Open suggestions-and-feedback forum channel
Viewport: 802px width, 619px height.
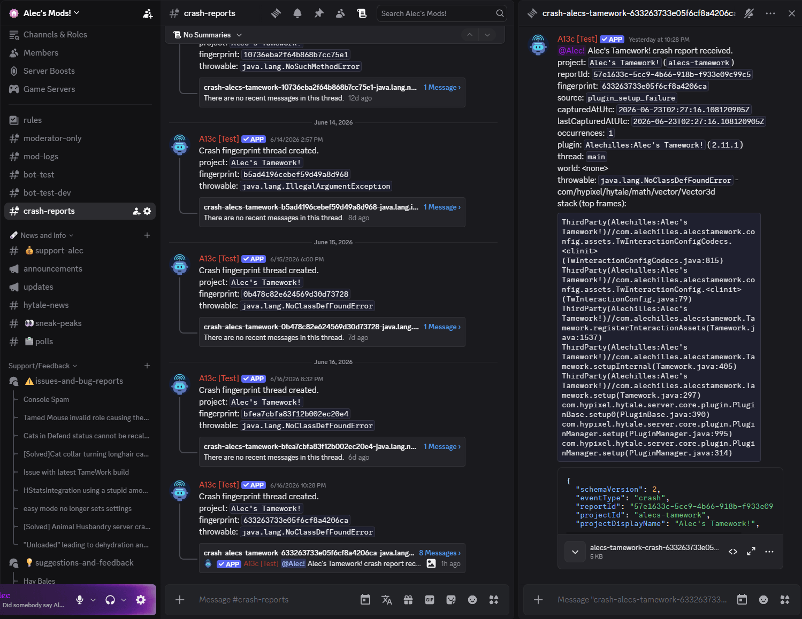click(80, 563)
